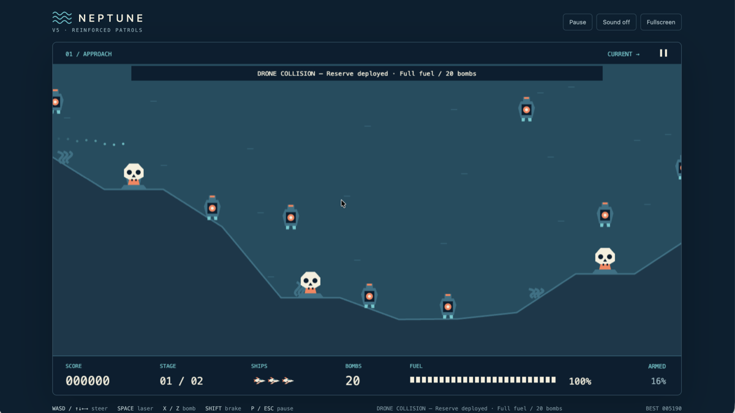Click the drone collision banner message
The width and height of the screenshot is (735, 413).
[x=367, y=73]
